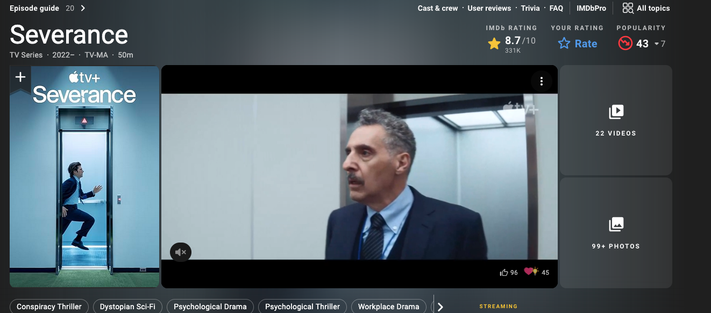Unmute the trailer with speaker icon
This screenshot has height=313, width=711.
181,252
